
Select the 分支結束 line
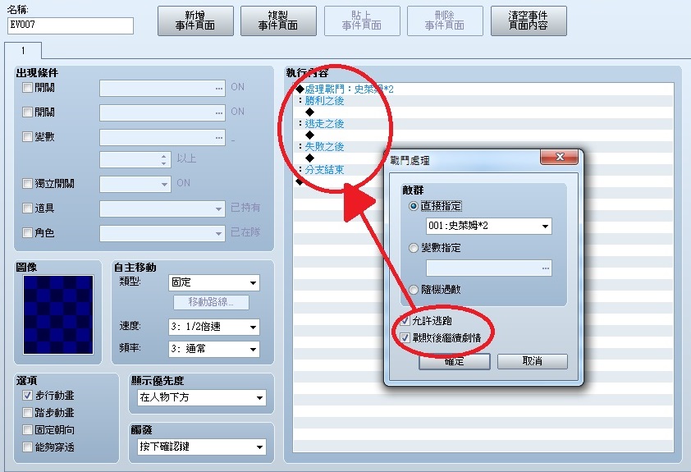coord(324,170)
